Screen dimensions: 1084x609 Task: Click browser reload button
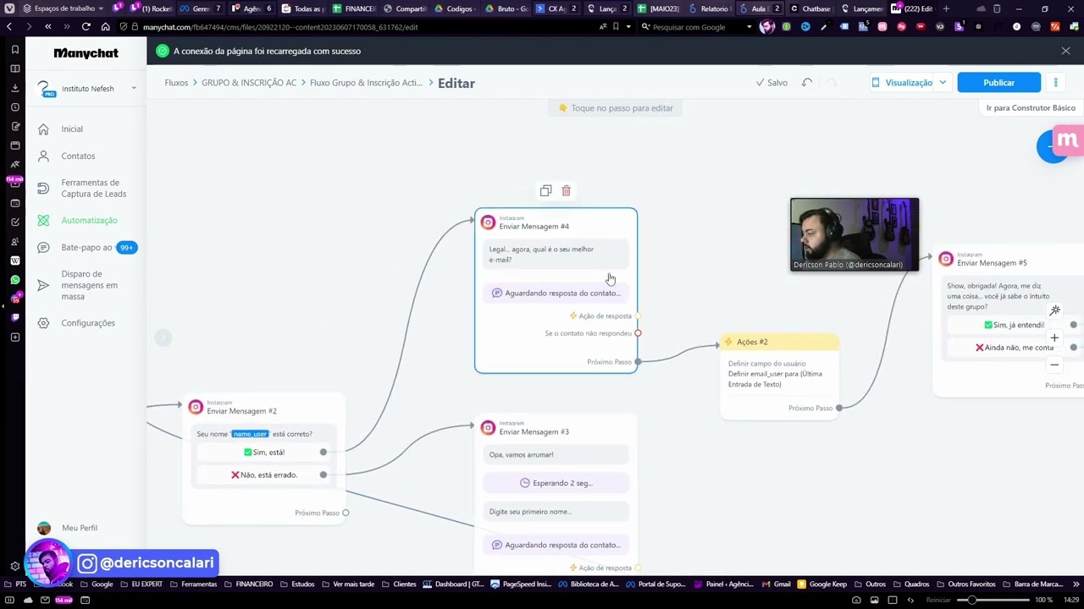[86, 27]
